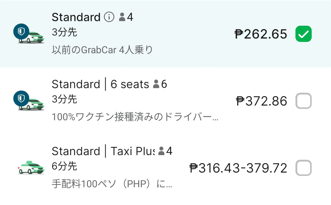Click the ₱372.86 fare
This screenshot has width=331, height=205.
[x=262, y=101]
